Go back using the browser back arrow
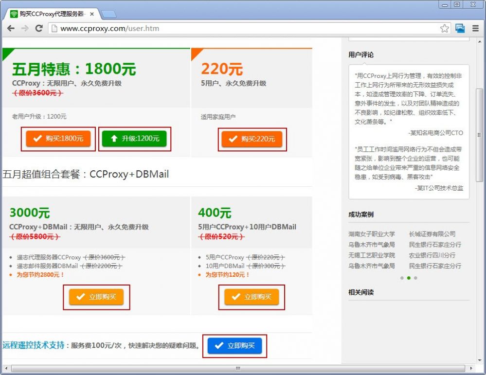This screenshot has width=486, height=375. 11,29
